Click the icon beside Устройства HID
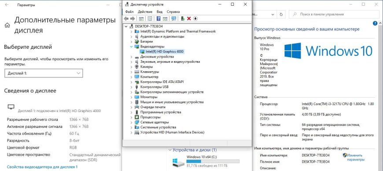The image size is (383, 171). tap(137, 132)
